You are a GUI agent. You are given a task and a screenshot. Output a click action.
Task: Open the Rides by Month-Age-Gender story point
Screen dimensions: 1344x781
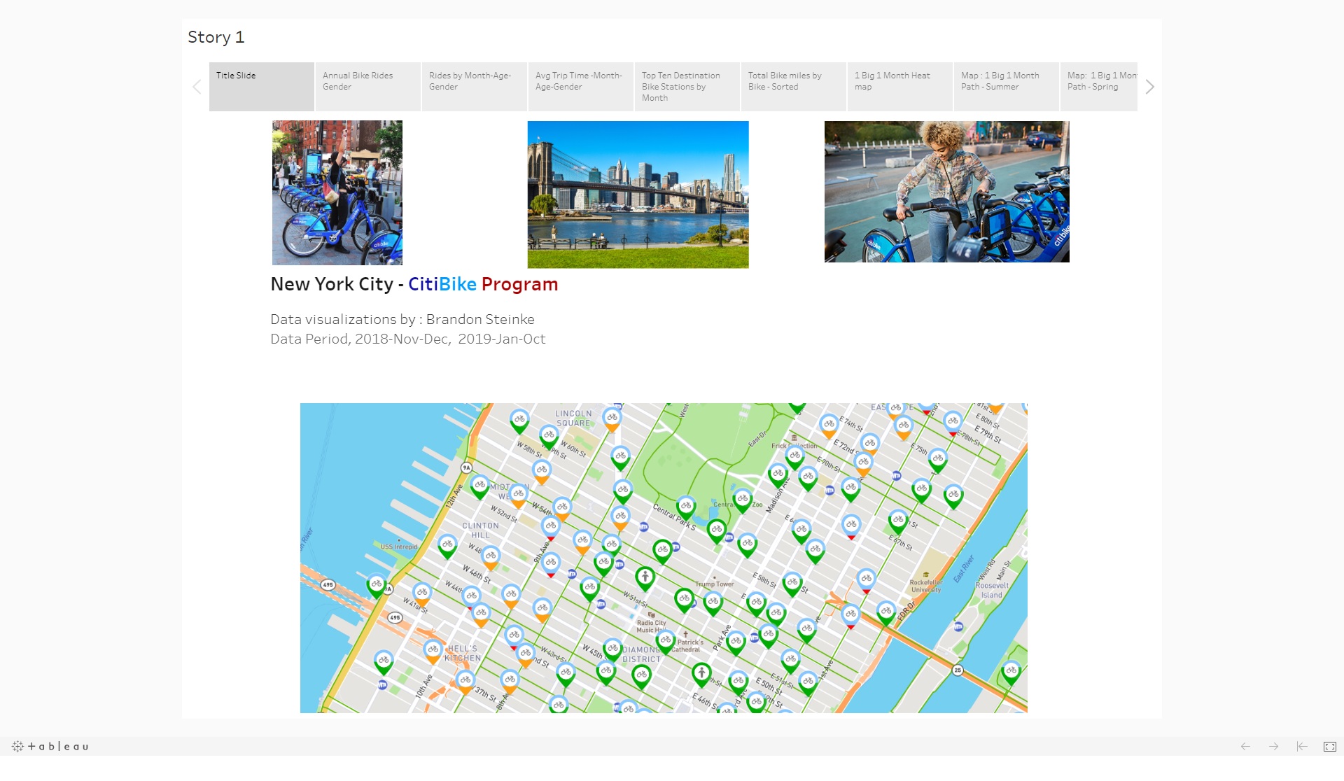click(x=475, y=87)
